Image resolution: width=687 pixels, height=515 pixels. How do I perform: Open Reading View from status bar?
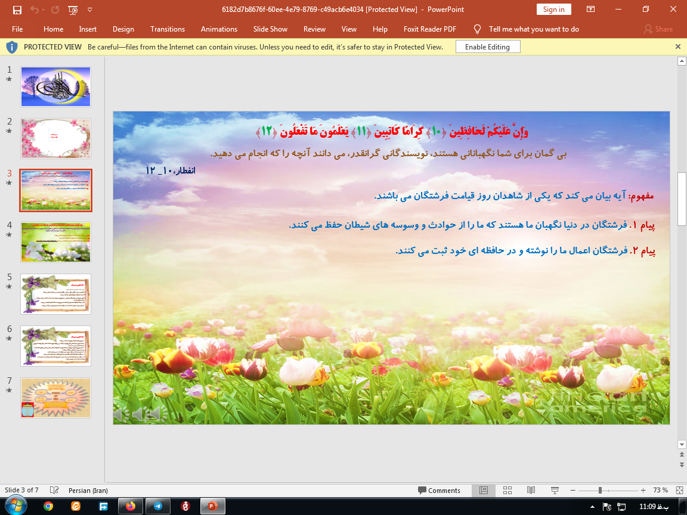[531, 490]
